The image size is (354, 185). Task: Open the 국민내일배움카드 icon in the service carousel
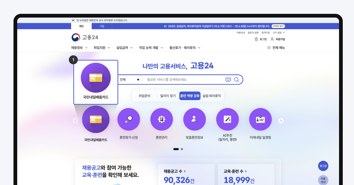(96, 119)
